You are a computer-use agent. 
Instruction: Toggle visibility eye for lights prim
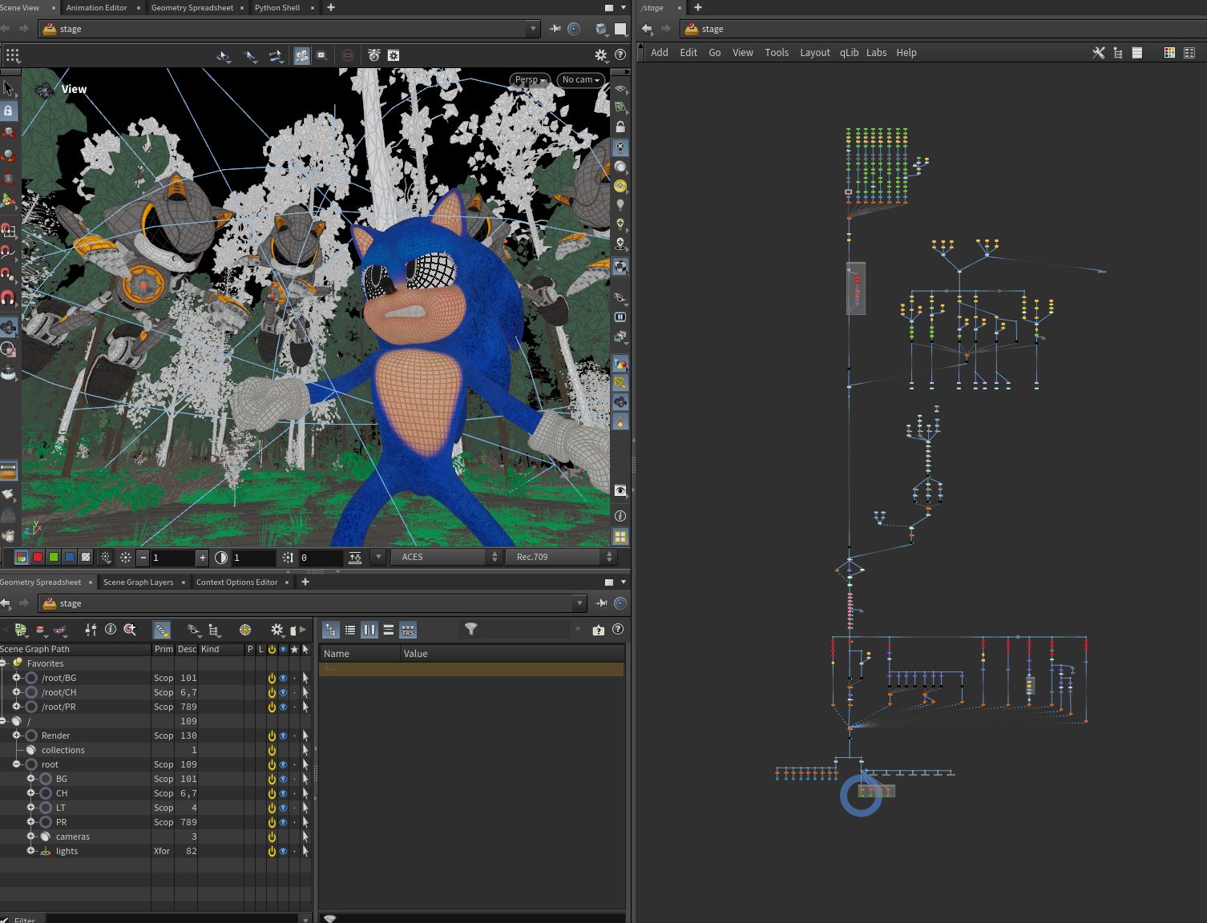point(283,851)
